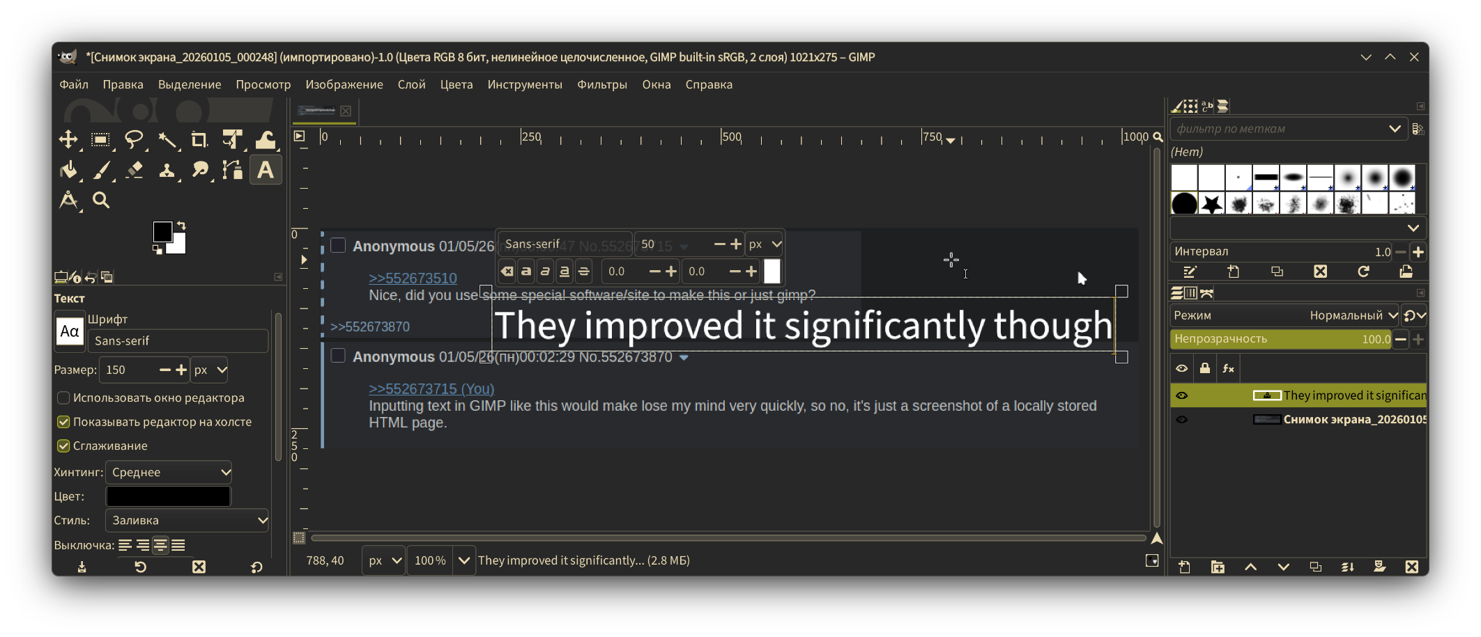Screen dimensions: 1481x637
Task: Select the Fuzzy Select magic wand tool
Action: 167,140
